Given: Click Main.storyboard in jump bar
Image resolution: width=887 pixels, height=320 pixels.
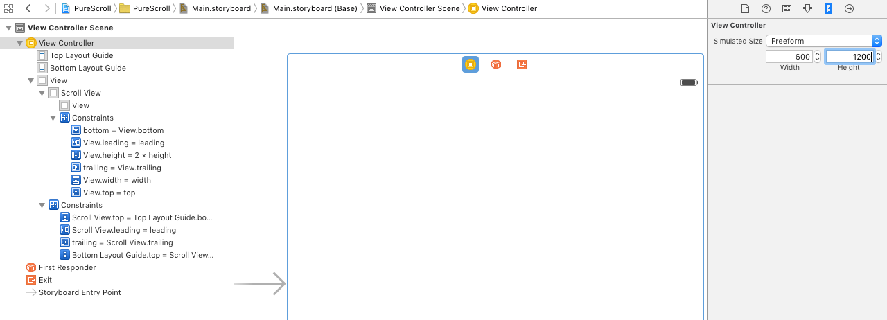Looking at the screenshot, I should (215, 8).
